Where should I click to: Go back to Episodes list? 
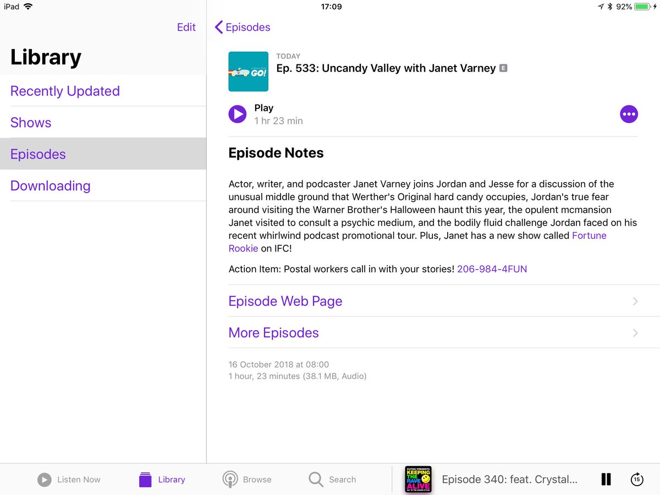point(243,27)
